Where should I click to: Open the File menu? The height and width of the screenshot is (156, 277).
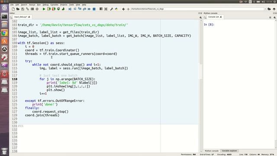tap(12, 5)
